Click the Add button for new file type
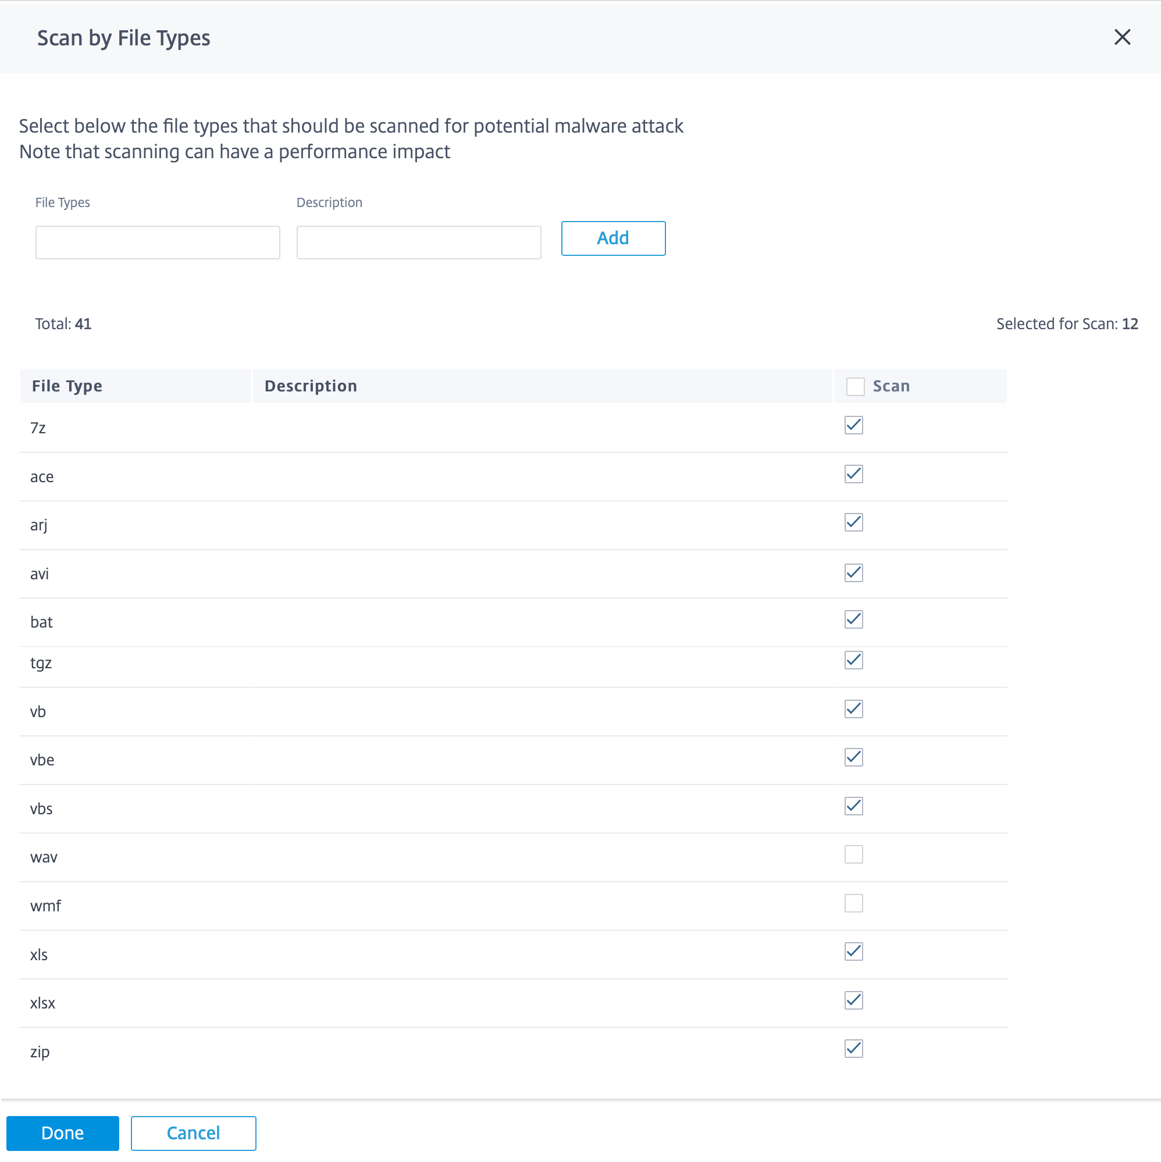Screen dimensions: 1161x1162 click(614, 238)
